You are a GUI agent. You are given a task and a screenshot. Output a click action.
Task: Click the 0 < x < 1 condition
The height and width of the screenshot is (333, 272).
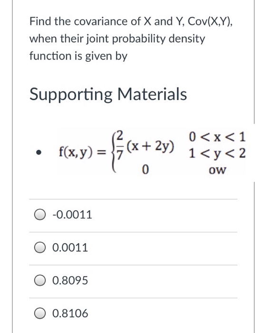click(217, 137)
